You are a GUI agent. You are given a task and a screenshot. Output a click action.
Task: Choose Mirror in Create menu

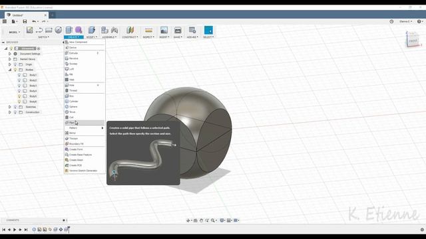pyautogui.click(x=85, y=133)
